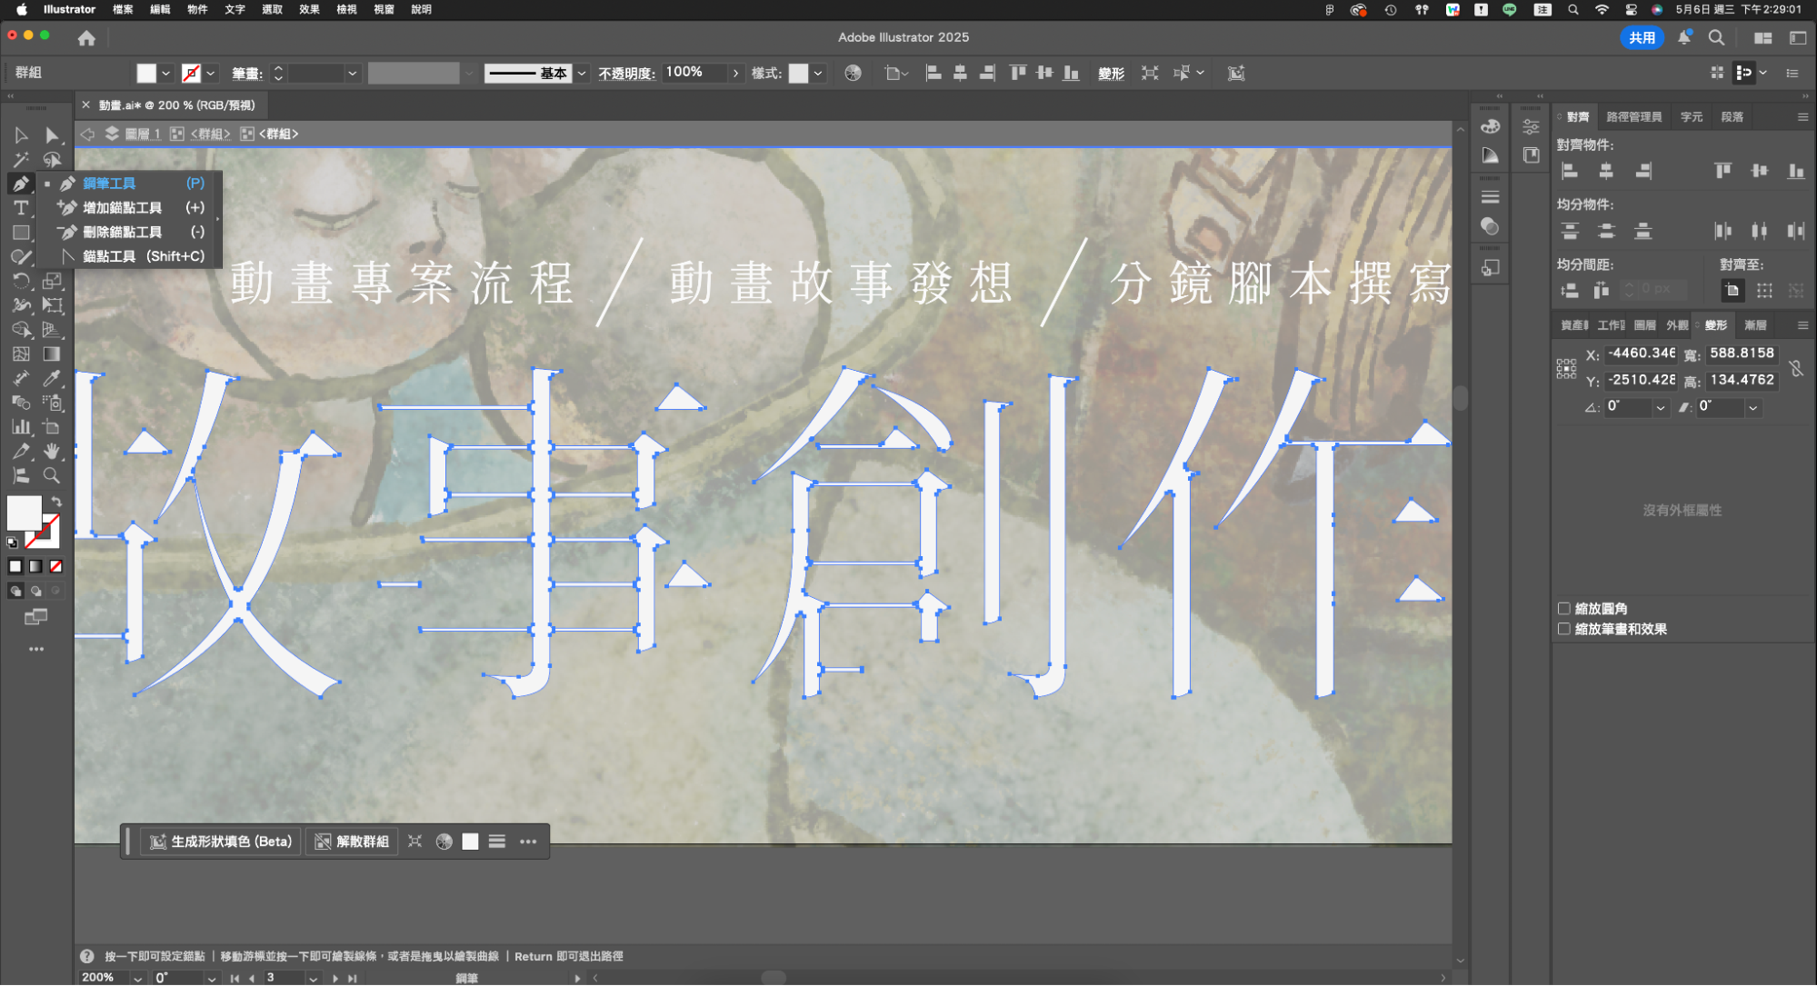Open the shear angle dropdown in 變形 panel
This screenshot has width=1817, height=986.
click(1752, 407)
